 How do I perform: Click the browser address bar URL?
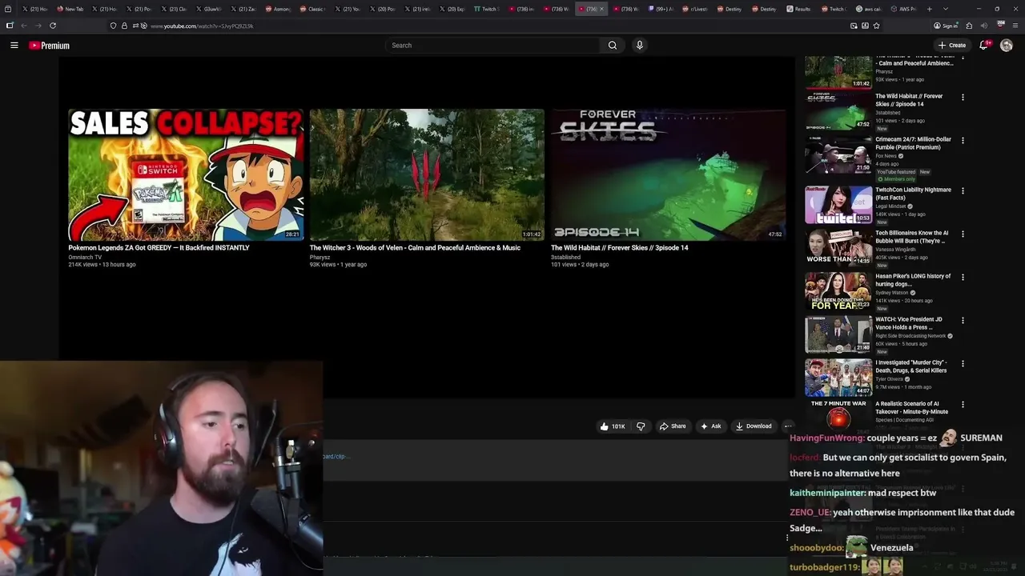[202, 26]
